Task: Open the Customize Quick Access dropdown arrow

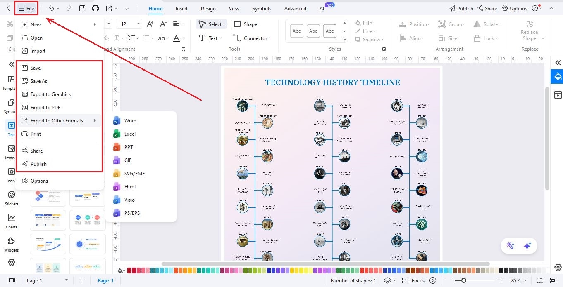Action: [126, 8]
